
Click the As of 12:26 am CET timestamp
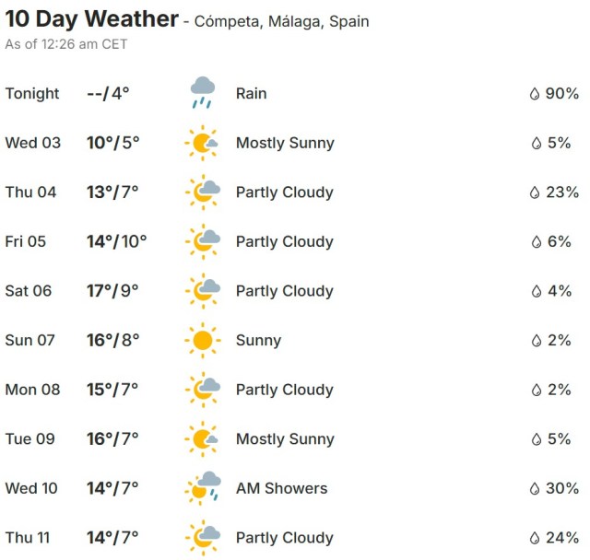[x=66, y=44]
